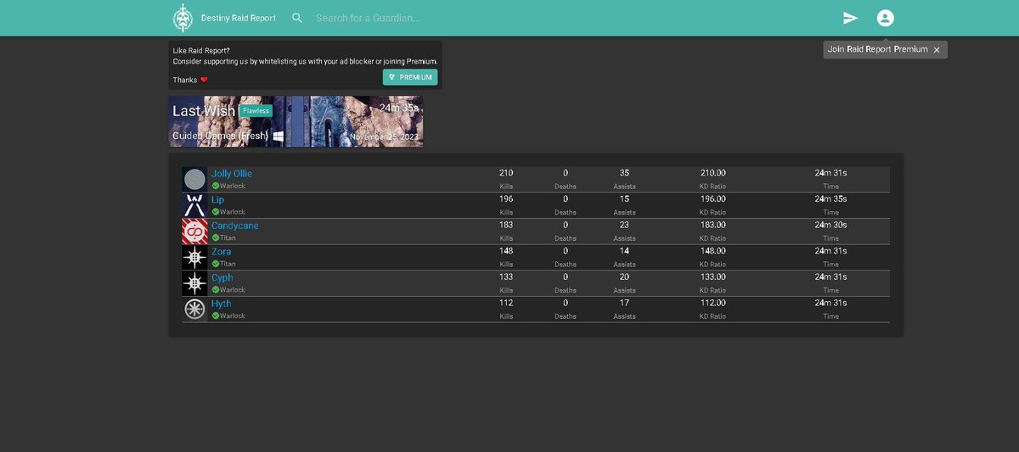The height and width of the screenshot is (452, 1019).
Task: Click Cyph's emblem icon
Action: click(x=194, y=283)
